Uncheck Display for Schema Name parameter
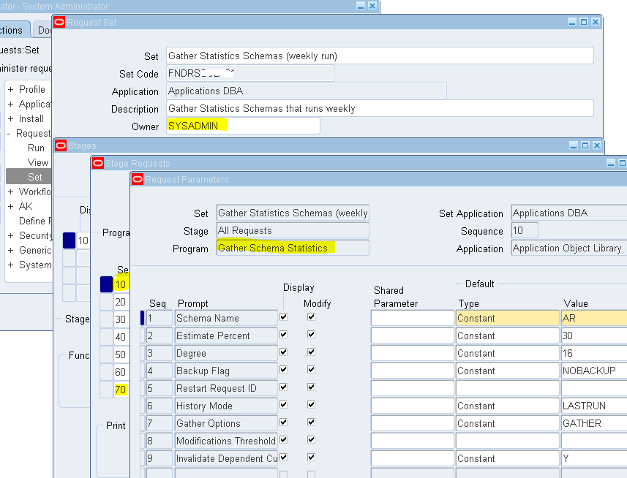This screenshot has height=478, width=627. tap(284, 317)
